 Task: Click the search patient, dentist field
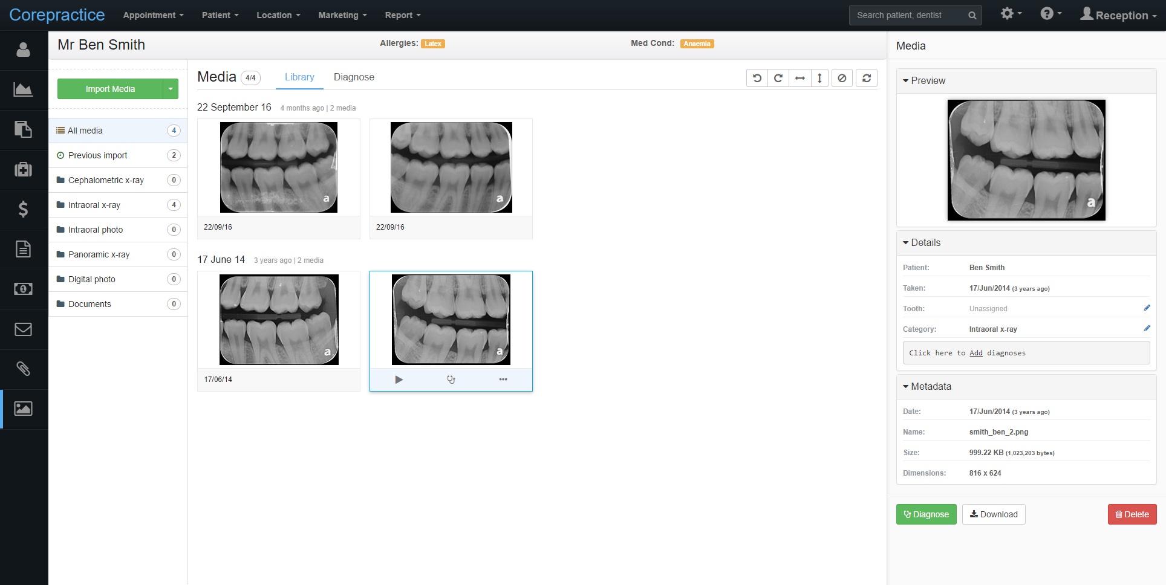[907, 15]
